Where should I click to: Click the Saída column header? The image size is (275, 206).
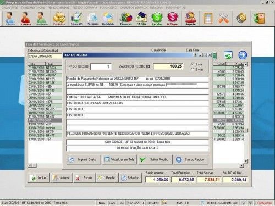click(219, 64)
